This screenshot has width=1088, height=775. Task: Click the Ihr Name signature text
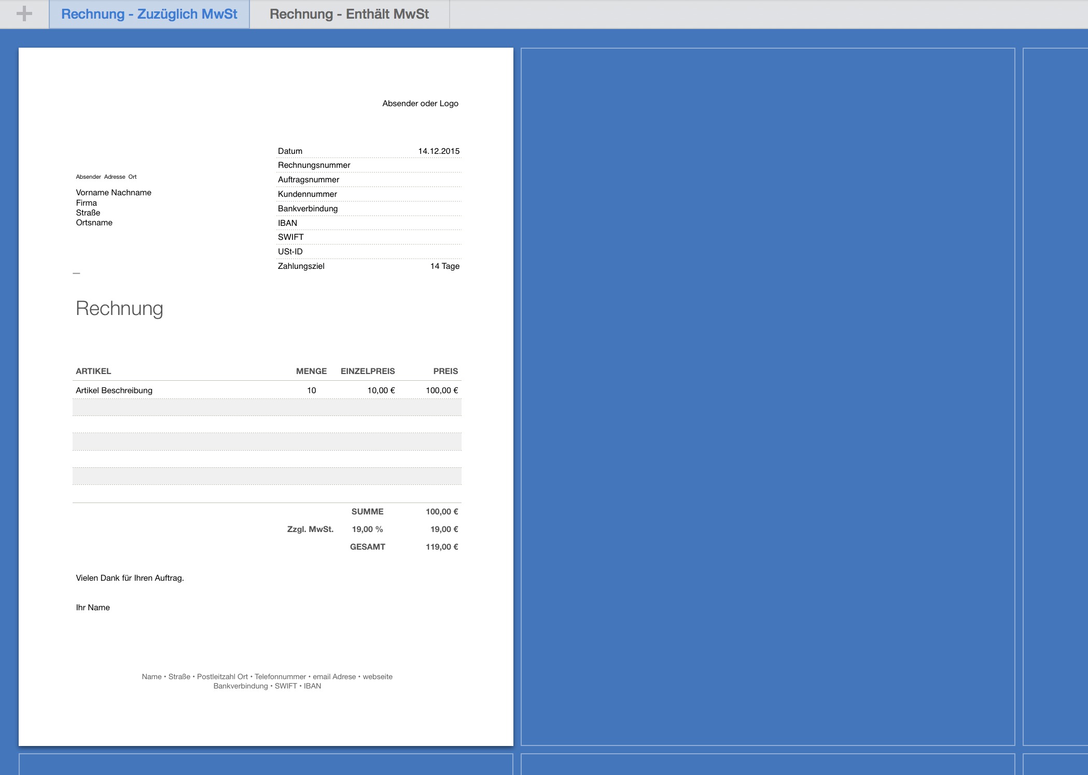point(93,608)
